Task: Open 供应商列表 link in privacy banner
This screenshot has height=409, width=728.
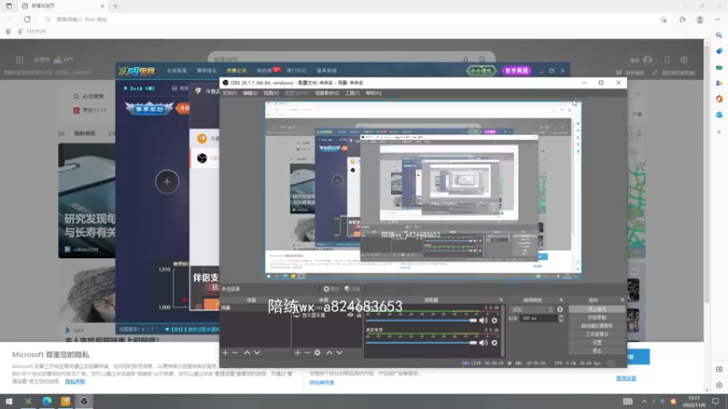Action: click(x=322, y=383)
